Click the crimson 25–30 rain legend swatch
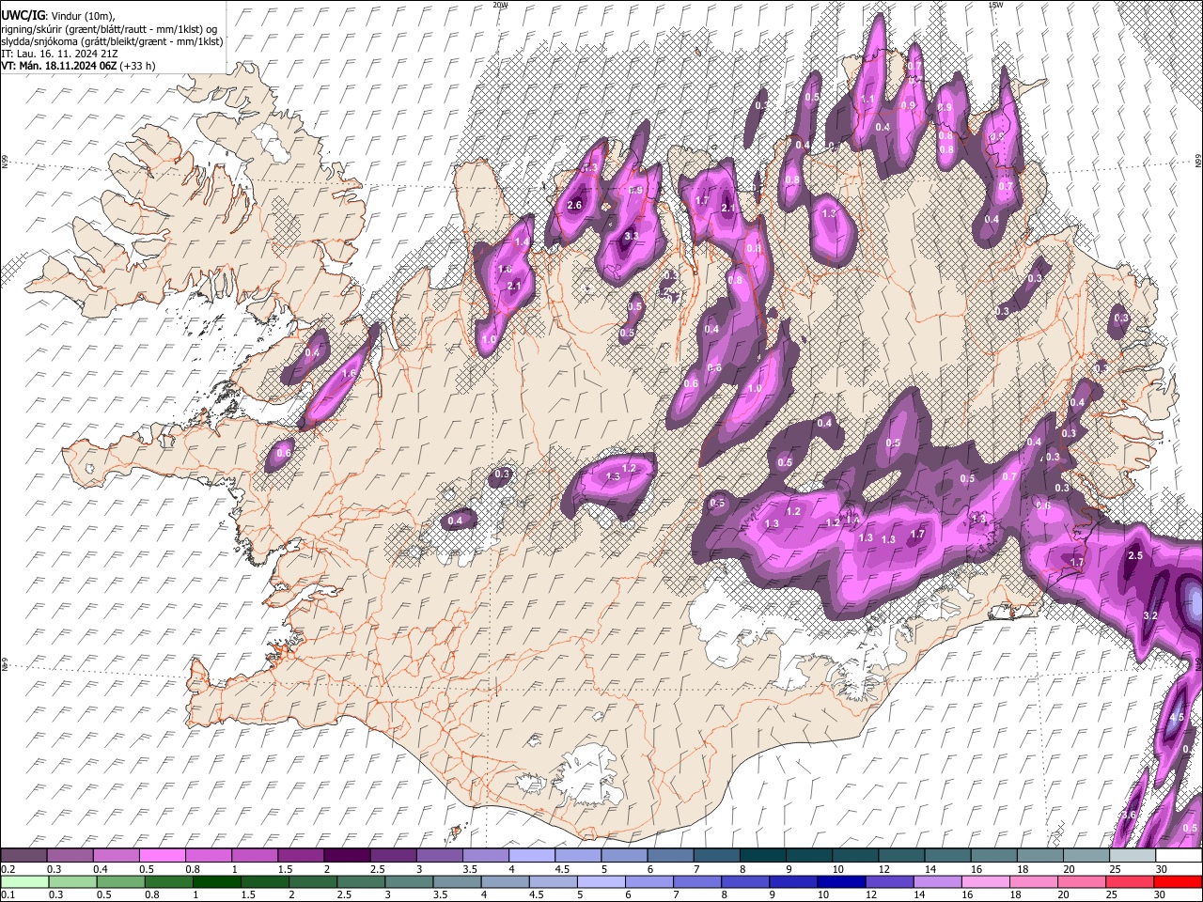 pos(1130,881)
